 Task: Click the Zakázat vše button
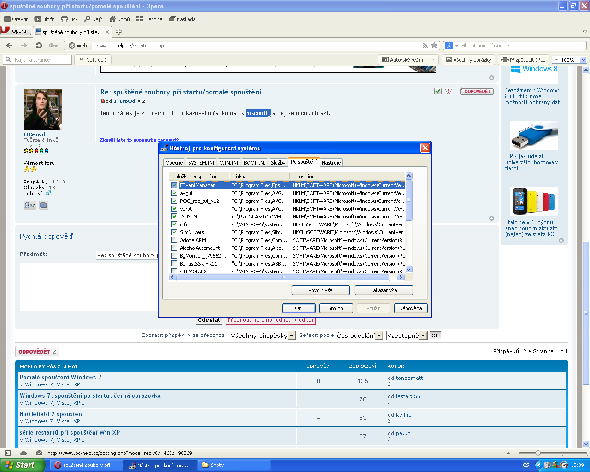pyautogui.click(x=383, y=290)
